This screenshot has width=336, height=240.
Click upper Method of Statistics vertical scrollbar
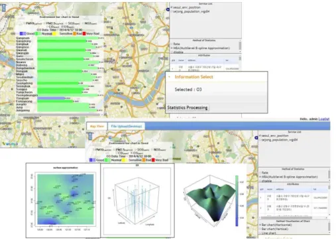point(240,46)
